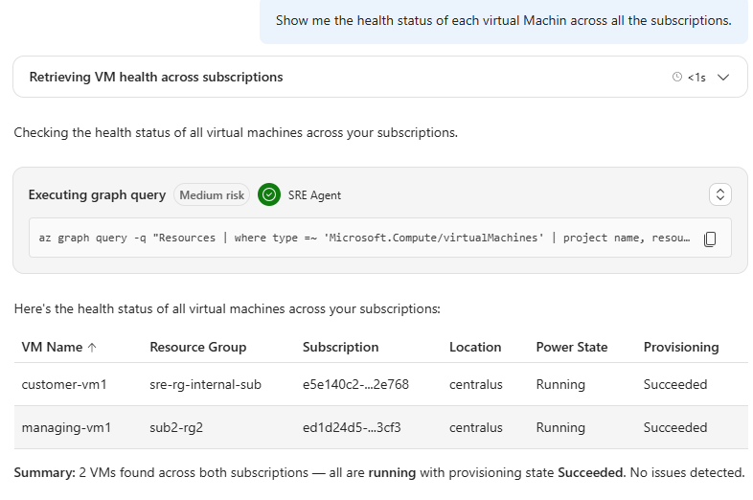Expand the Retrieving VM health chevron
Screen dimensions: 753x500
pos(723,77)
